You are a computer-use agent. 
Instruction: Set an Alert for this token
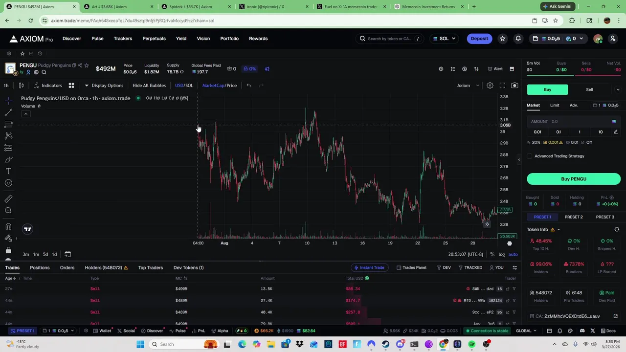(x=495, y=69)
